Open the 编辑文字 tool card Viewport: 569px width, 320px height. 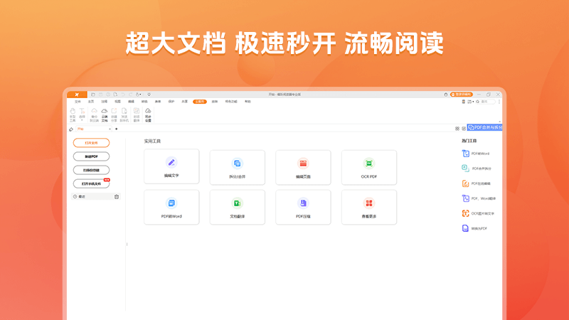pos(171,168)
